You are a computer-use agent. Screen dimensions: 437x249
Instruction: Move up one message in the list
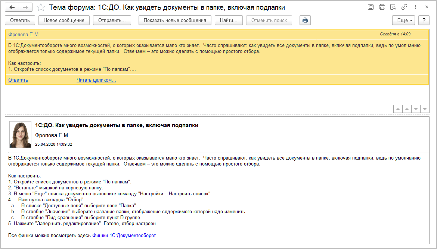(407, 109)
